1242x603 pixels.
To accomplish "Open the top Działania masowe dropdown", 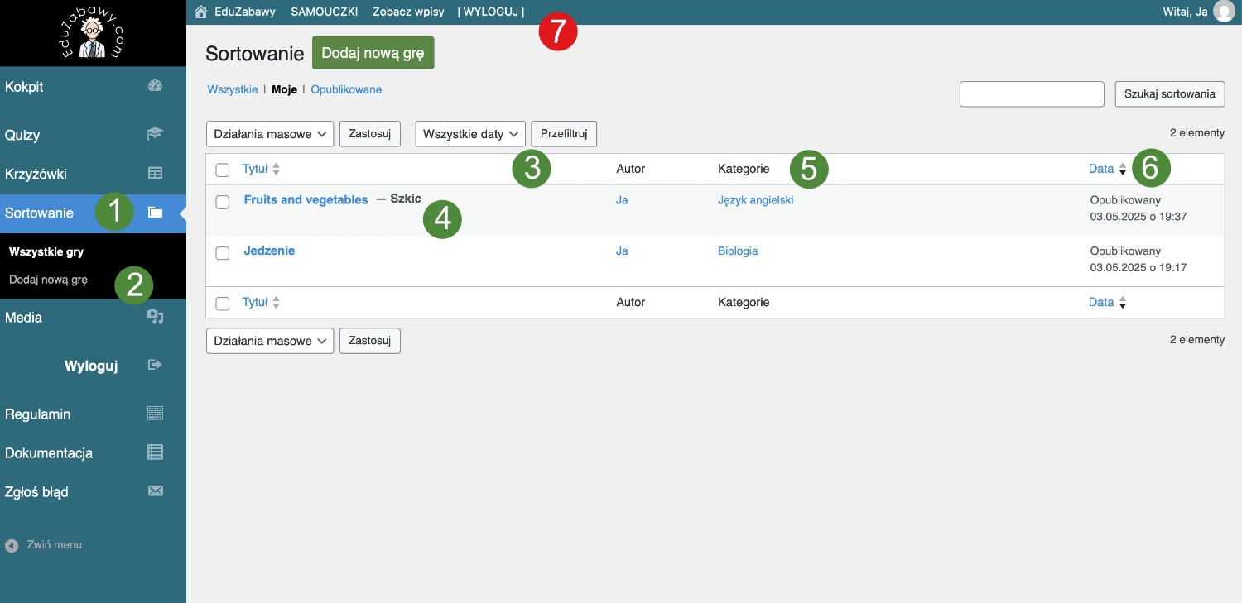I will [x=269, y=134].
